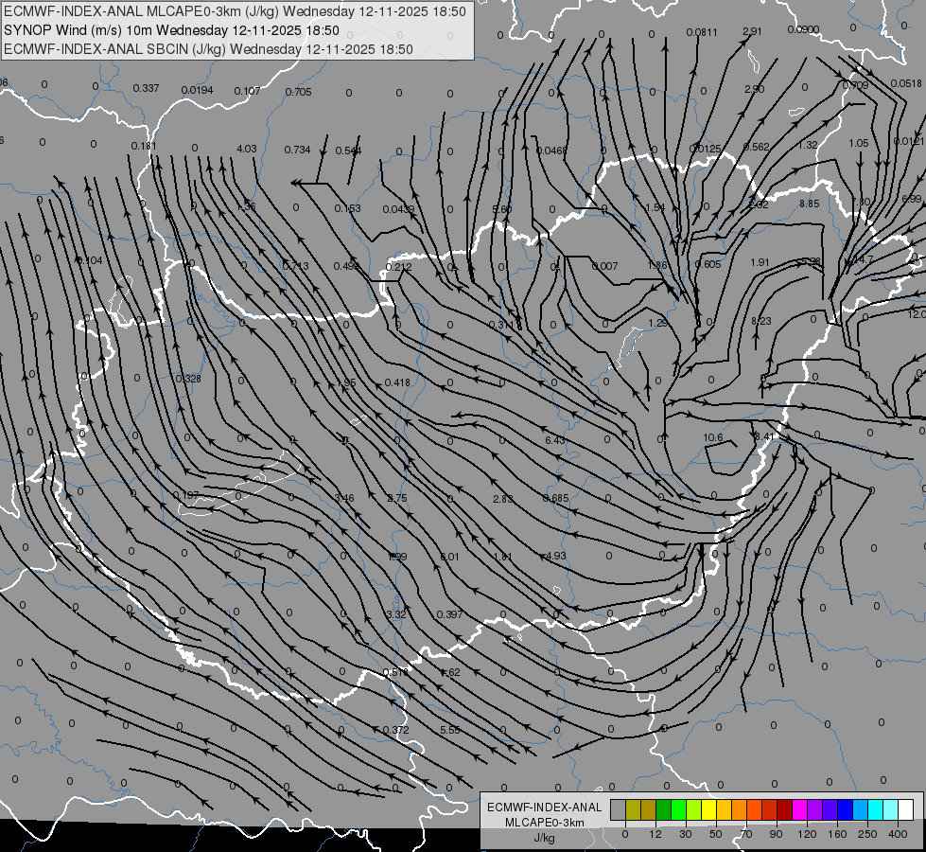The width and height of the screenshot is (926, 852).
Task: Click the map value 2.83
Action: pyautogui.click(x=502, y=499)
